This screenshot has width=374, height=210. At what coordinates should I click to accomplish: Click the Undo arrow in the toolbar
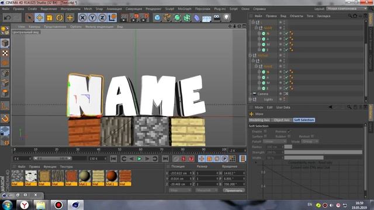point(8,17)
